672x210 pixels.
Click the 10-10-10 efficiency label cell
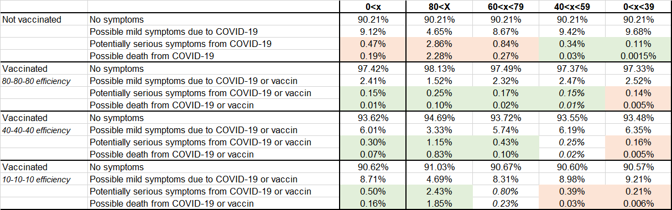point(44,179)
